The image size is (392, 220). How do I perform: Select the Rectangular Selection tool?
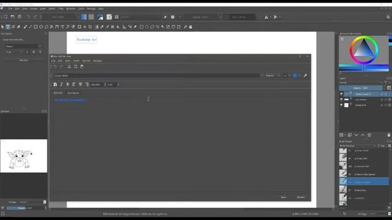[x=141, y=27]
